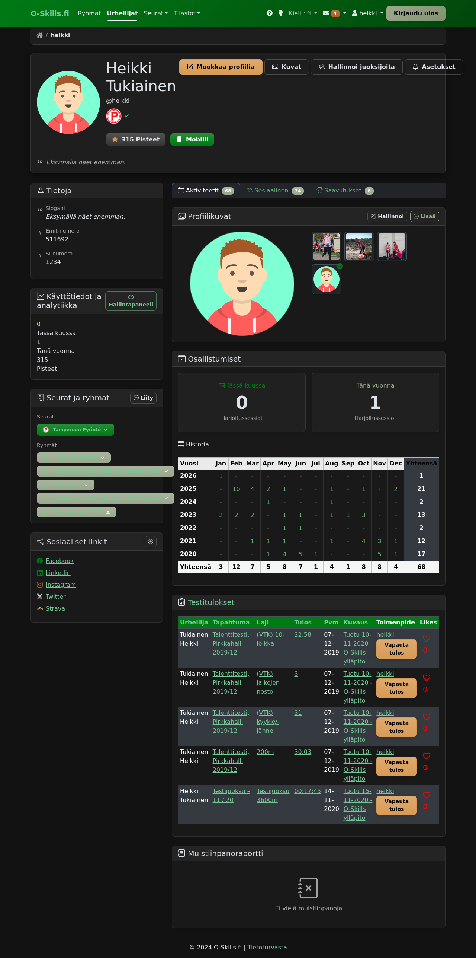476x958 pixels.
Task: Click Vapauta tulos for the 22.58 result
Action: click(396, 649)
